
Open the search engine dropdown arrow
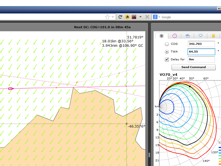159,17
